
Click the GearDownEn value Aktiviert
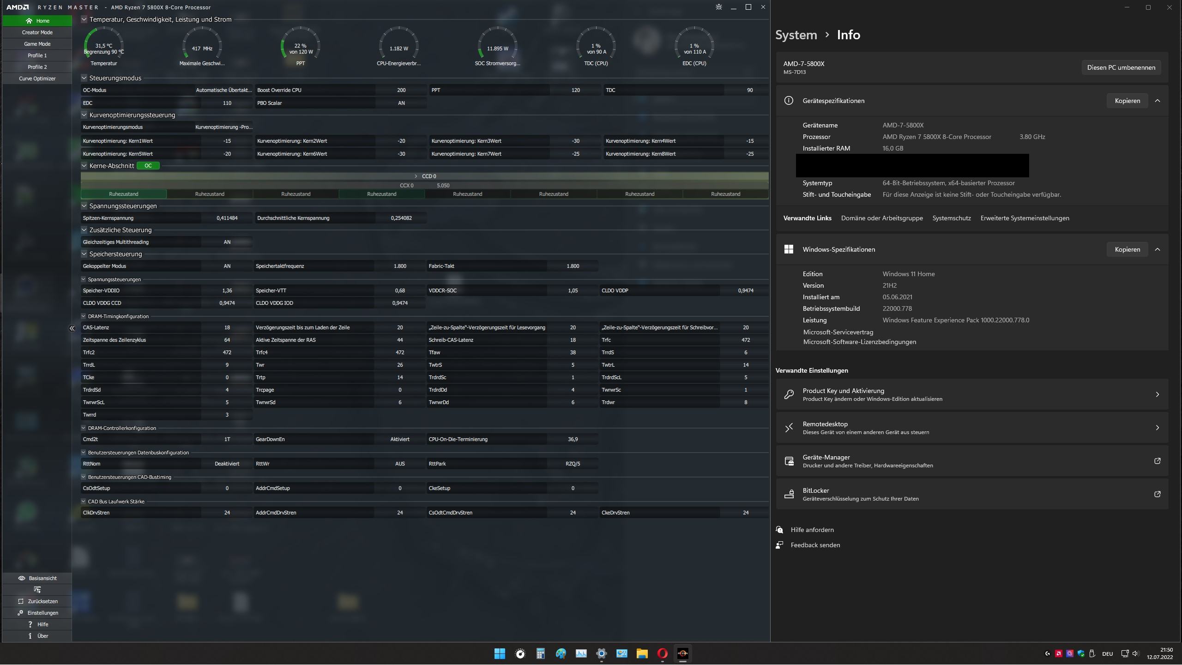pyautogui.click(x=400, y=439)
